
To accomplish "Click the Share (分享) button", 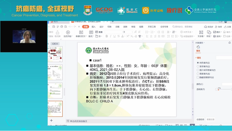I will 227,27.
